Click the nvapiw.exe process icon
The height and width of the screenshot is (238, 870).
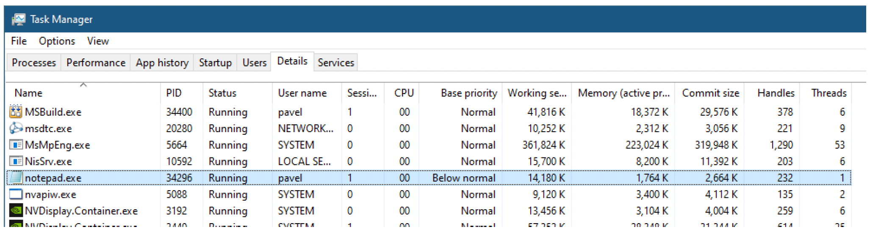click(16, 194)
